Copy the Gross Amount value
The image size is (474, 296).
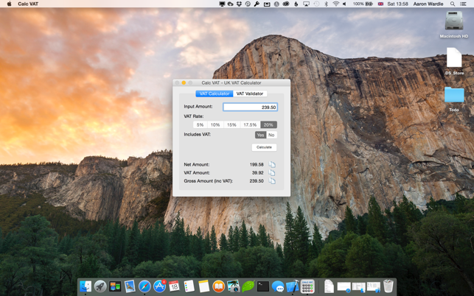[272, 181]
